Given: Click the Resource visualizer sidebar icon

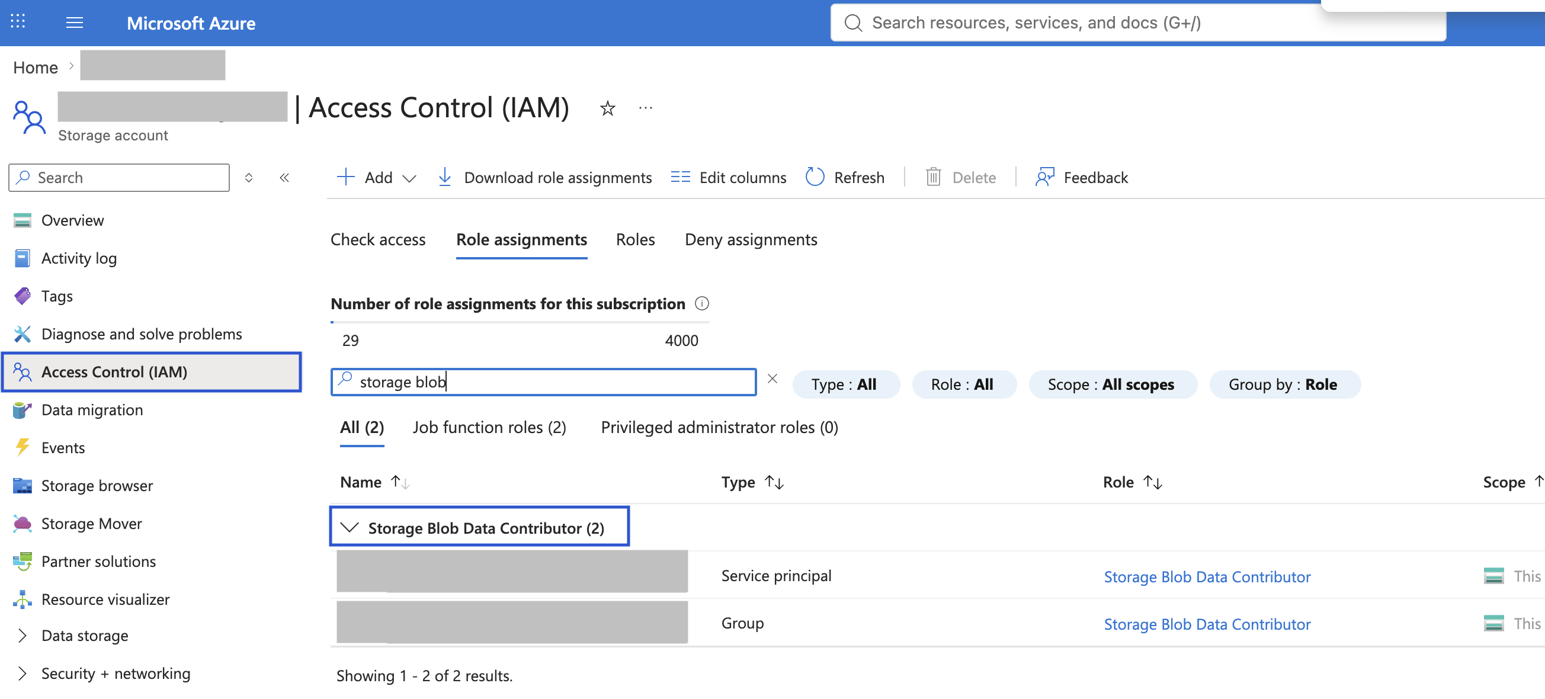Looking at the screenshot, I should [x=22, y=599].
